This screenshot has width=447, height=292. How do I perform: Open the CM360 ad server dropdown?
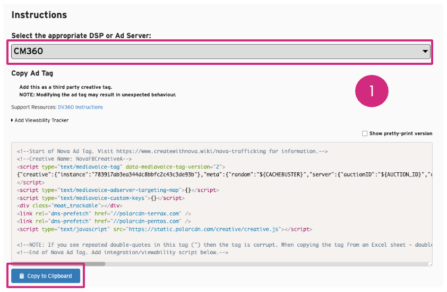tap(220, 52)
